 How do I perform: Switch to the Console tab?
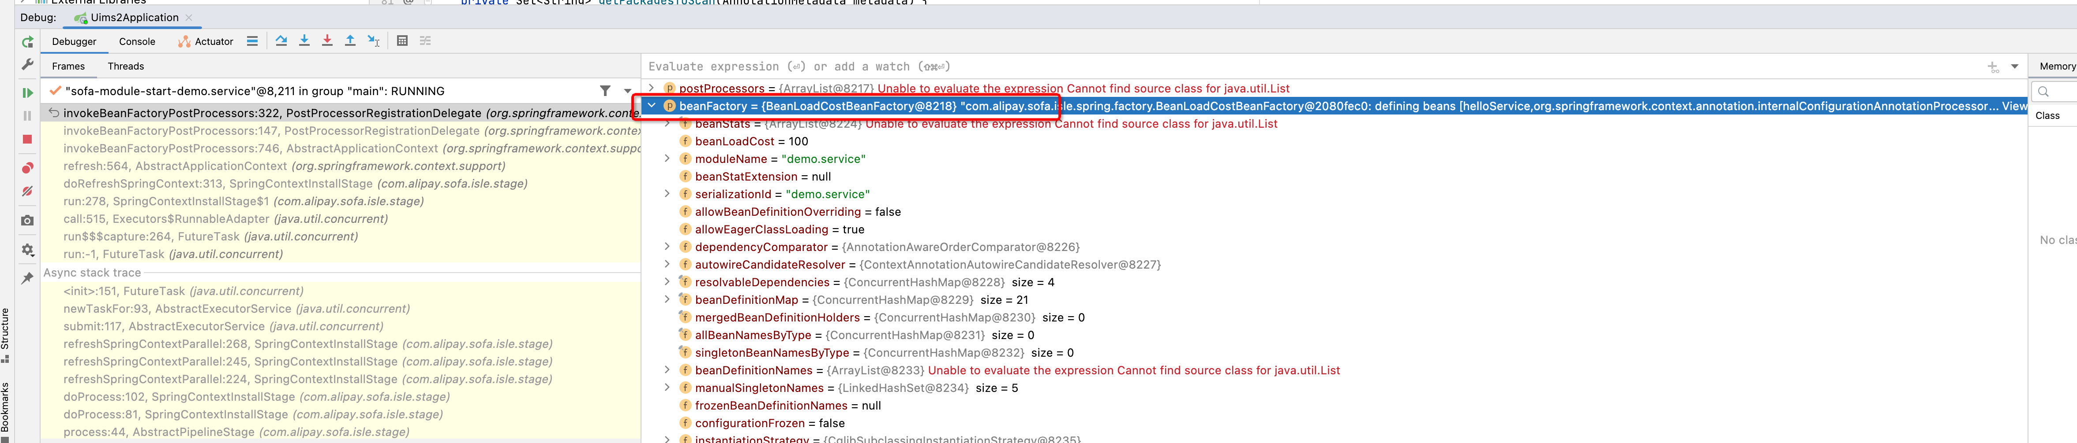click(x=137, y=42)
